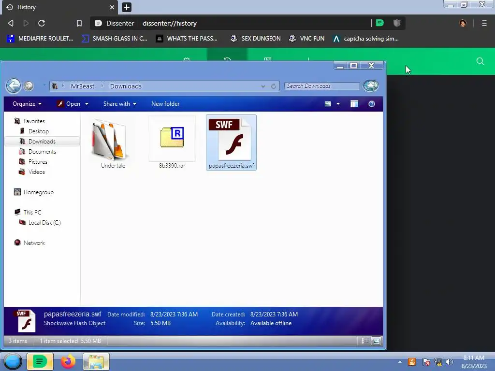Toggle the preview pane
The image size is (495, 371).
pos(354,104)
